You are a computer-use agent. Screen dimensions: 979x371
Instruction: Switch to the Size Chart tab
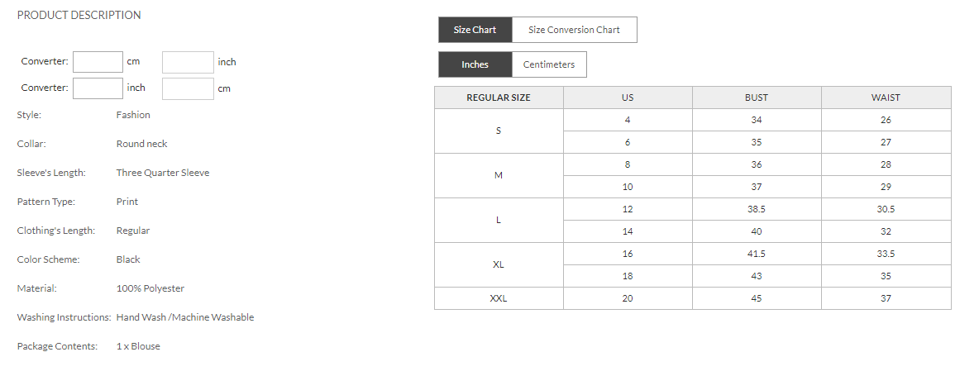point(475,30)
